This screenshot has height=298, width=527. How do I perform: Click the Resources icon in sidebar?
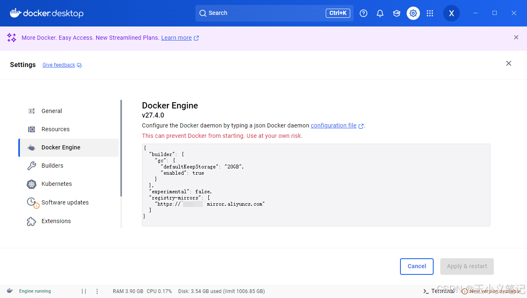tap(32, 129)
